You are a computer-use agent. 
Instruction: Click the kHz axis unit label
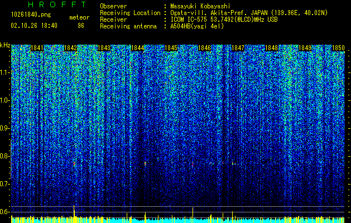point(5,45)
